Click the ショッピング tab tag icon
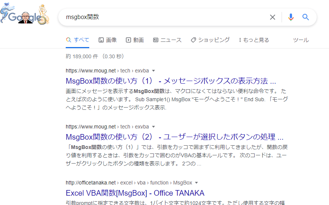The width and height of the screenshot is (329, 205). (x=193, y=40)
